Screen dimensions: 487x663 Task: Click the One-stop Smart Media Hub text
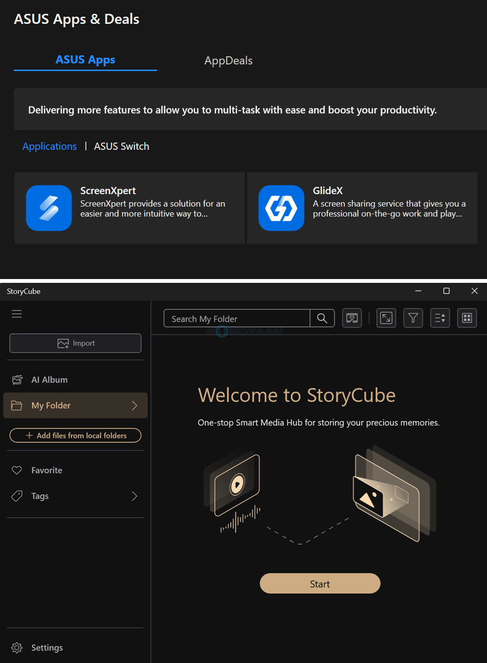pos(319,423)
